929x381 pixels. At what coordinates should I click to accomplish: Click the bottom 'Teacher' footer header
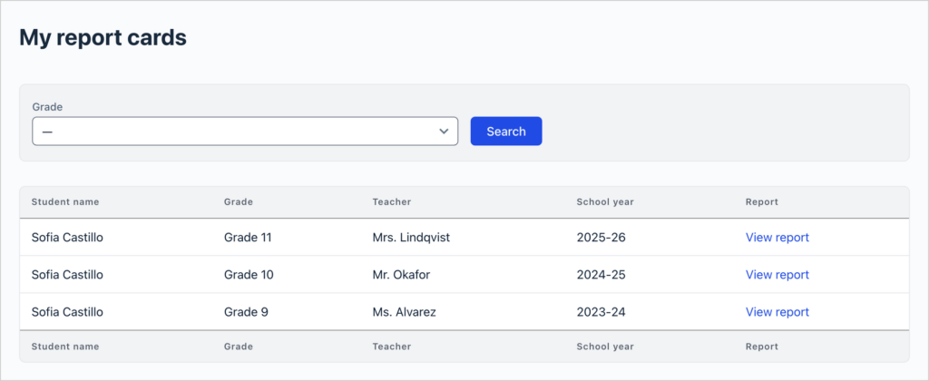[x=392, y=347]
